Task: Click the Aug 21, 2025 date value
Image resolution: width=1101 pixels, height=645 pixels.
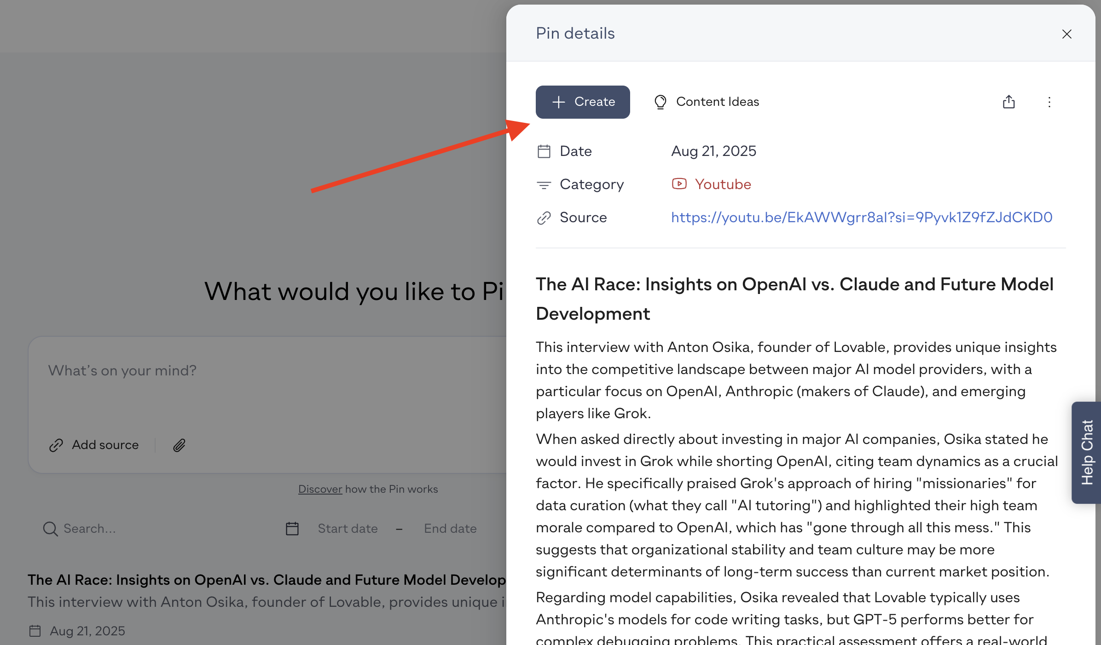Action: [713, 151]
